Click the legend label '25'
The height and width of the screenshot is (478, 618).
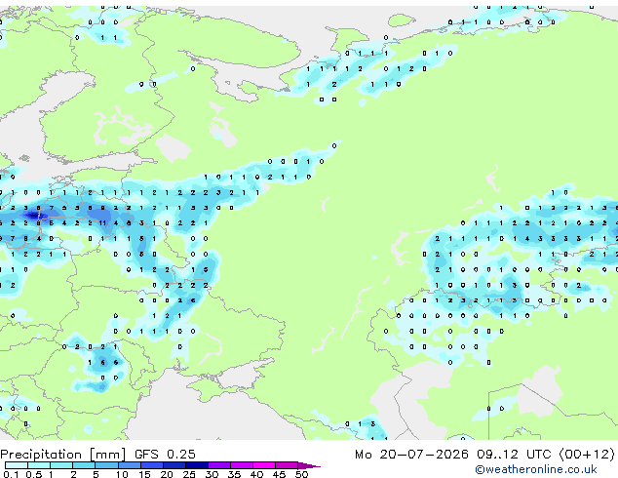click(189, 474)
